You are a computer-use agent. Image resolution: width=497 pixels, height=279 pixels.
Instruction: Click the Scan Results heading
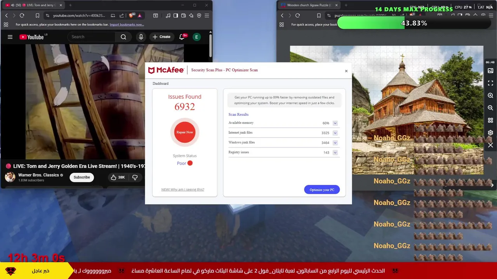238,115
